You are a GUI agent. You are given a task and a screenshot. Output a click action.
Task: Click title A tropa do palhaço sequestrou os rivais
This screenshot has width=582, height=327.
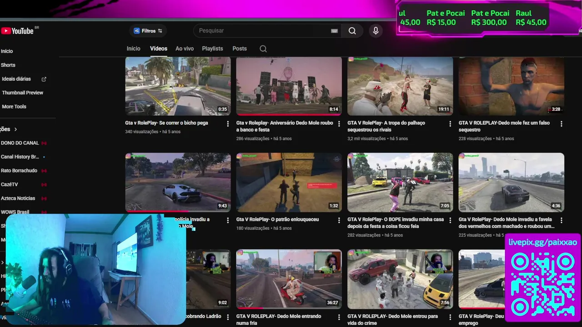(386, 126)
